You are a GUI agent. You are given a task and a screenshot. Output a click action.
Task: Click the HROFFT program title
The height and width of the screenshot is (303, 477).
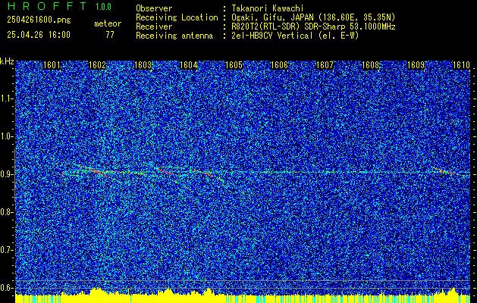(x=47, y=6)
